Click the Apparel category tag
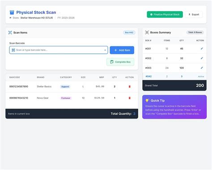The height and width of the screenshot is (170, 212). click(x=65, y=87)
